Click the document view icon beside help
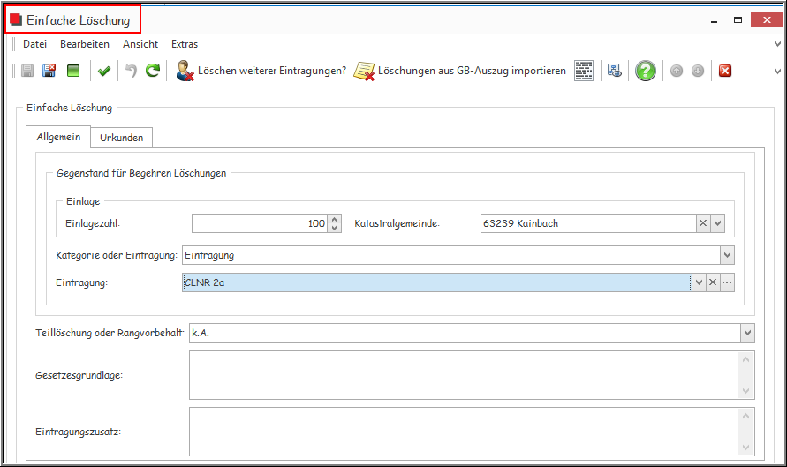Screen dimensions: 787x467 (x=615, y=71)
